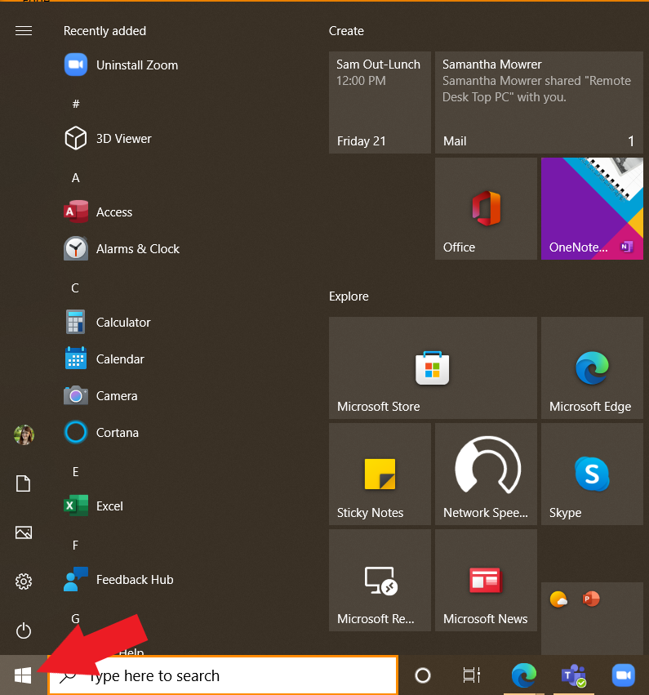Click the G letter section header
This screenshot has height=695, width=649.
tap(75, 618)
